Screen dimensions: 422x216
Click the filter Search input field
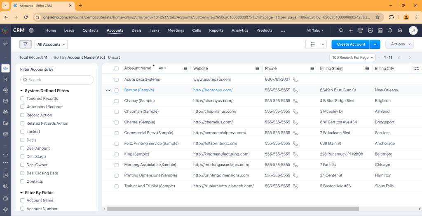57,80
